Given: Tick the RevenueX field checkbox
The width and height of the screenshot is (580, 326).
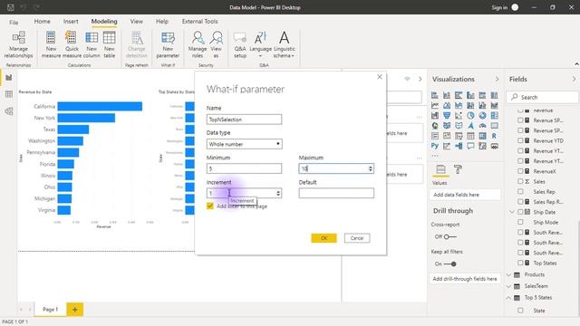Looking at the screenshot, I should tap(520, 171).
